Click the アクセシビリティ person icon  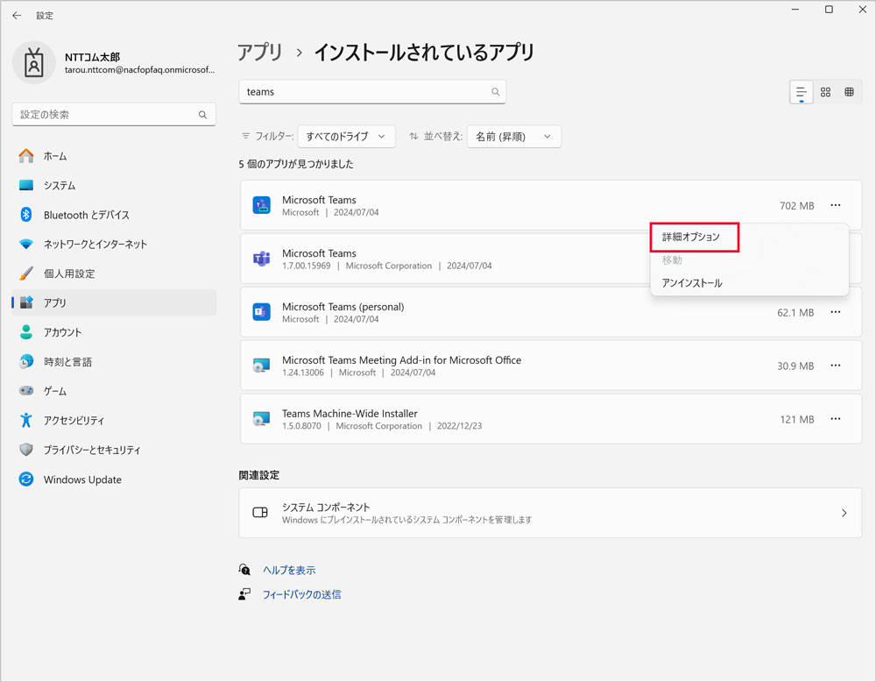tap(25, 420)
